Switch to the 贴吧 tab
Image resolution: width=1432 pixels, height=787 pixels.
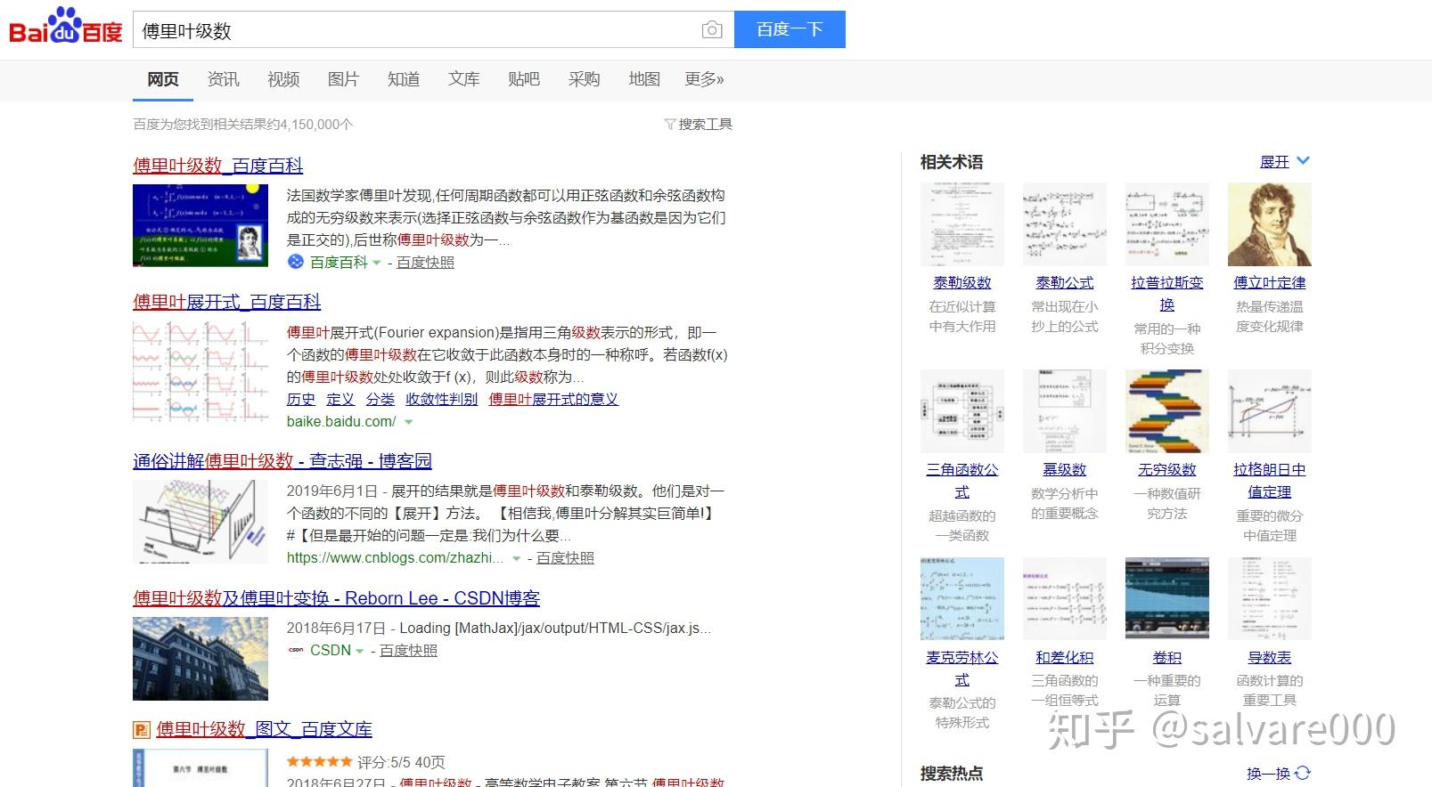(524, 79)
